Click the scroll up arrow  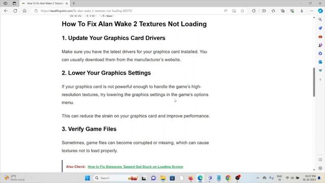pyautogui.click(x=314, y=18)
